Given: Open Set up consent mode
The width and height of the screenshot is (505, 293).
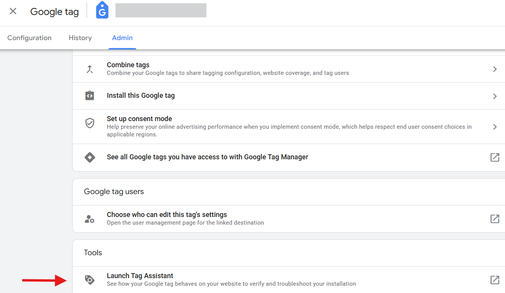Looking at the screenshot, I should tap(289, 126).
